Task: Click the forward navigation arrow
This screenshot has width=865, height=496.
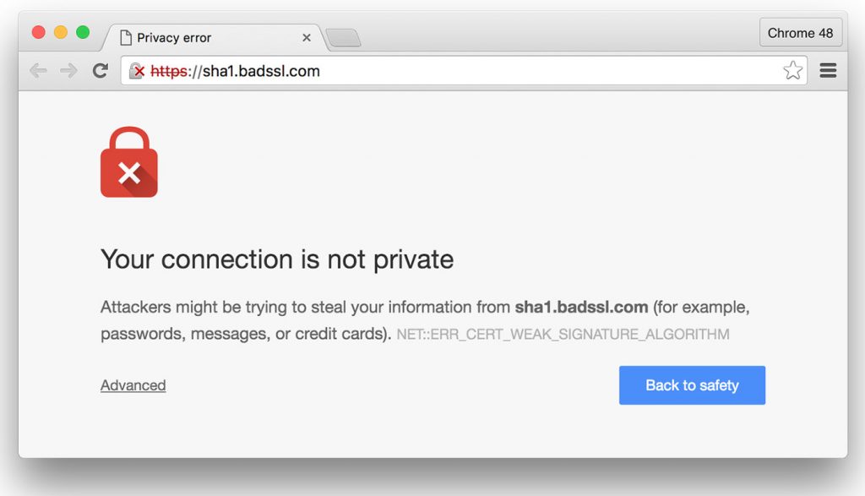Action: [69, 71]
